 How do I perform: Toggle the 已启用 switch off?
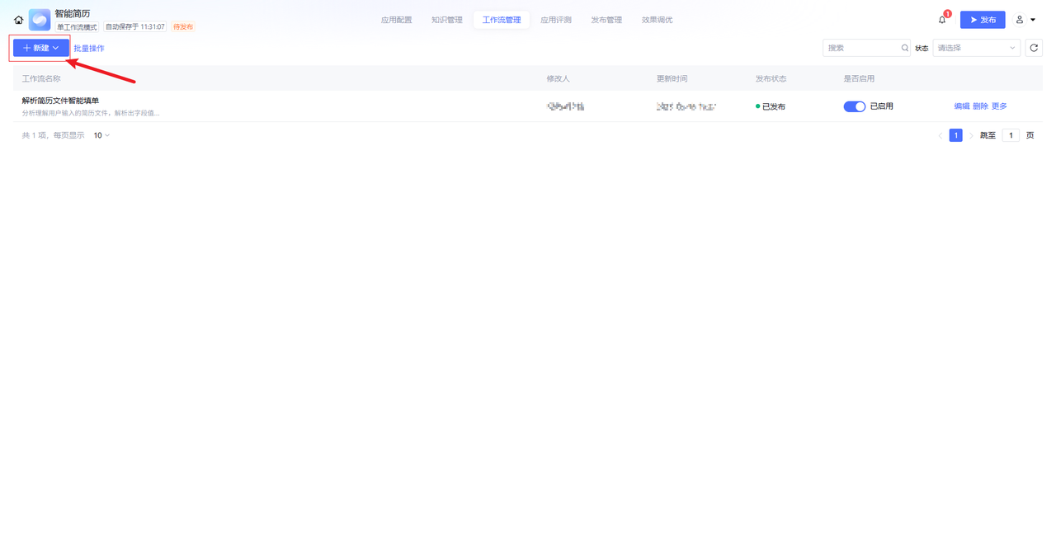(854, 106)
